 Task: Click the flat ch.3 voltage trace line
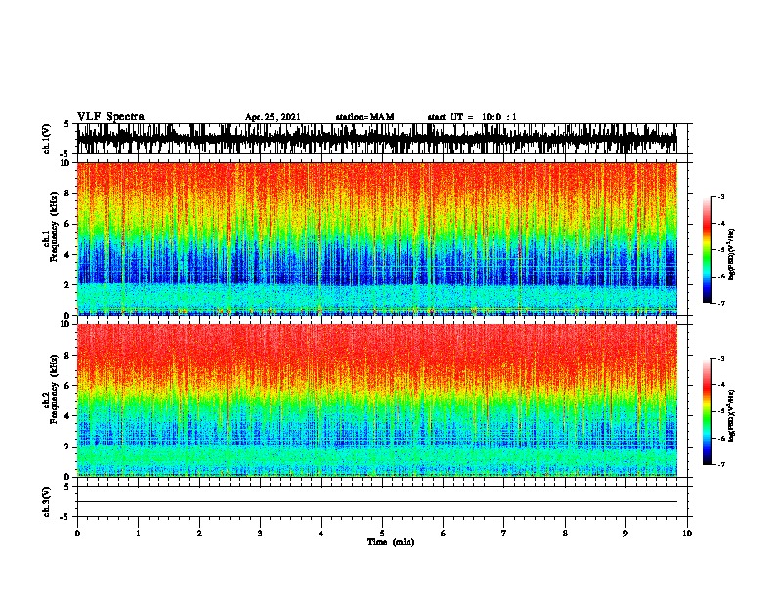377,502
